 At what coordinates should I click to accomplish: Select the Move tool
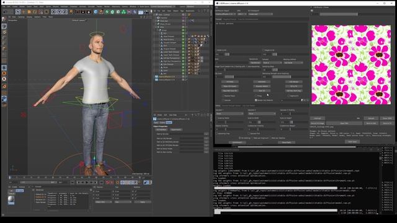click(x=24, y=12)
